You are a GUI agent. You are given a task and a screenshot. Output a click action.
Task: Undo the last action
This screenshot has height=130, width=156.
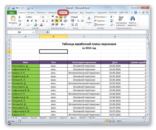17,8
